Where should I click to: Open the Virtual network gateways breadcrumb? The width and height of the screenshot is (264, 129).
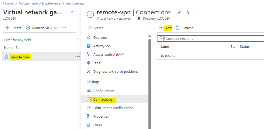(39, 3)
